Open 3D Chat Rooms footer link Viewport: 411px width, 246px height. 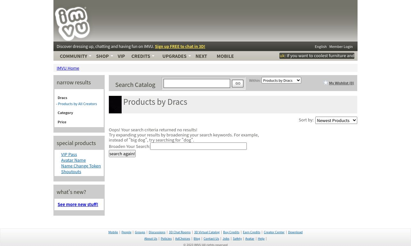point(180,232)
